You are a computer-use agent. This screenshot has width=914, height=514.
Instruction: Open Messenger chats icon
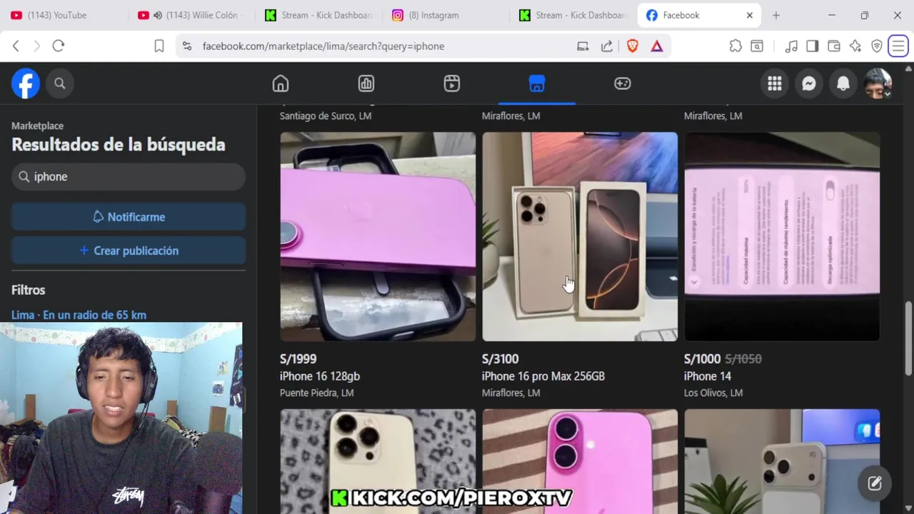point(809,84)
